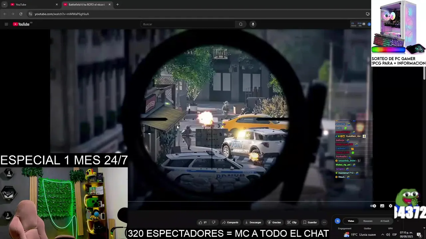Image resolution: width=426 pixels, height=239 pixels.
Task: Open the player settings gear
Action: (391, 206)
